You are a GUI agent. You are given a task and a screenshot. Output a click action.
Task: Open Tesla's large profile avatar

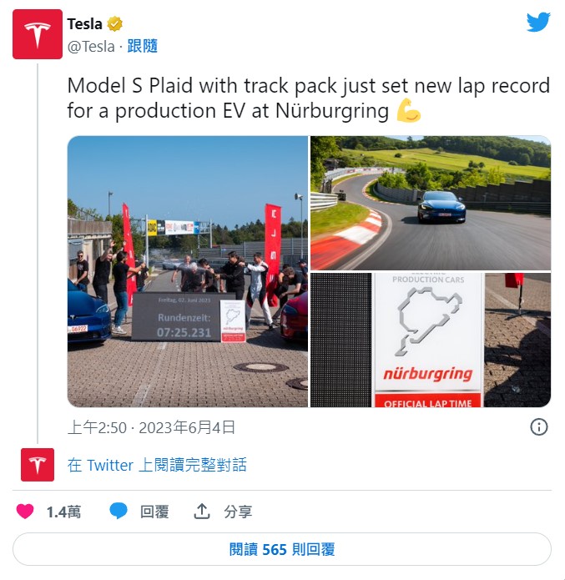coord(38,34)
